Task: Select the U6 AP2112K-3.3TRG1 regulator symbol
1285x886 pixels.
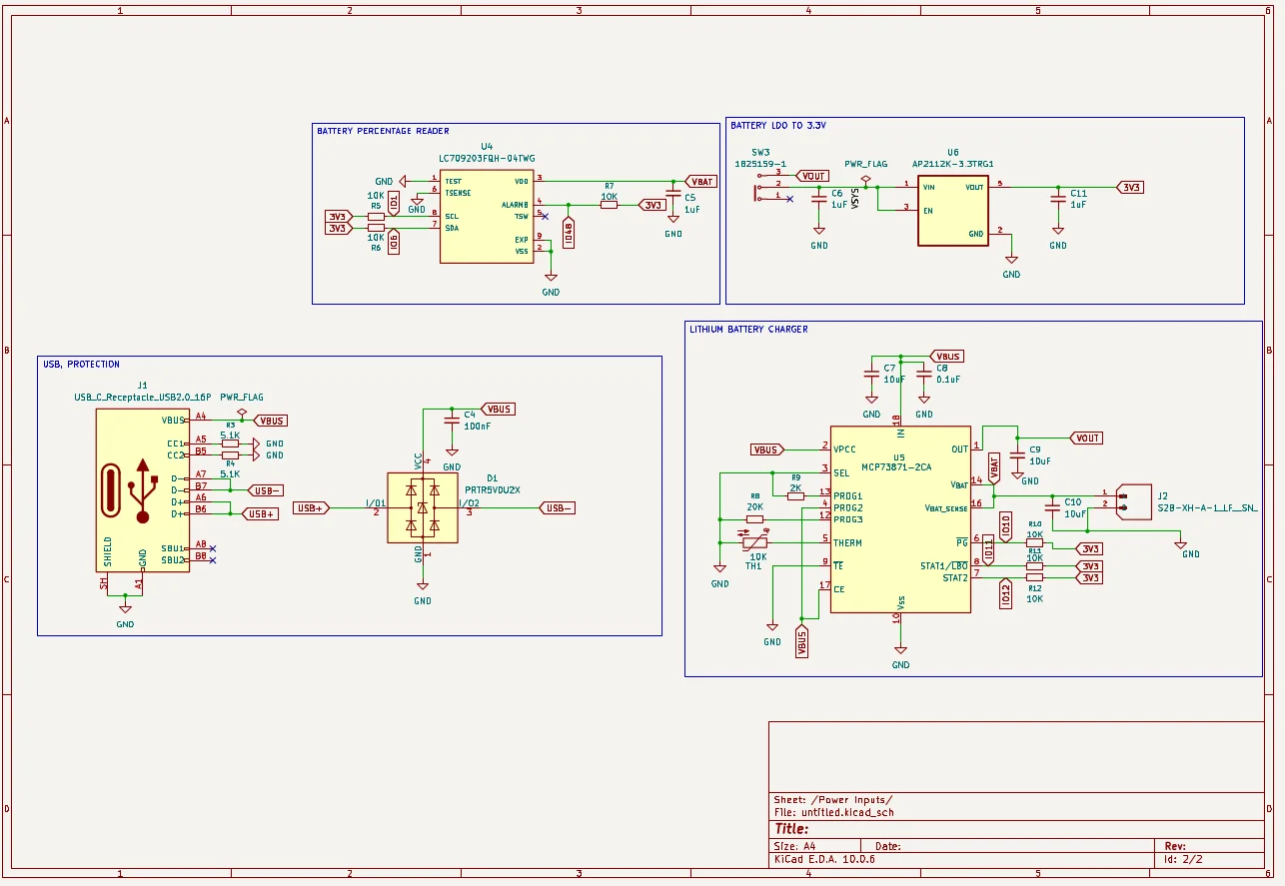Action: click(953, 210)
